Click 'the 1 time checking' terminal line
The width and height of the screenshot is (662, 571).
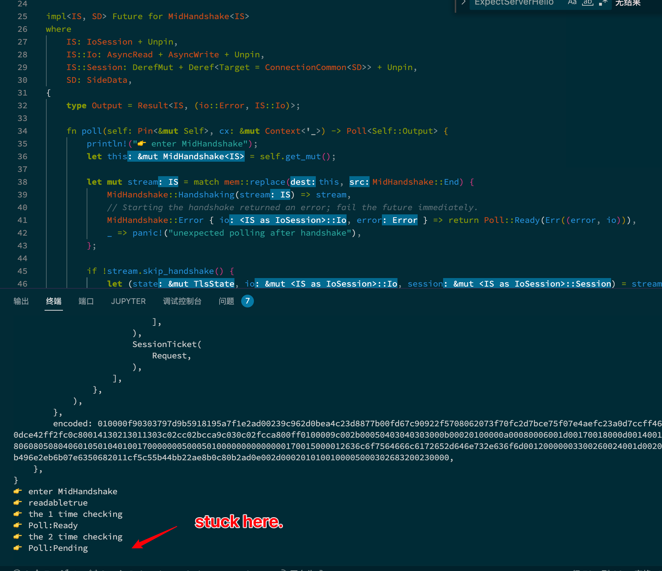pyautogui.click(x=75, y=514)
